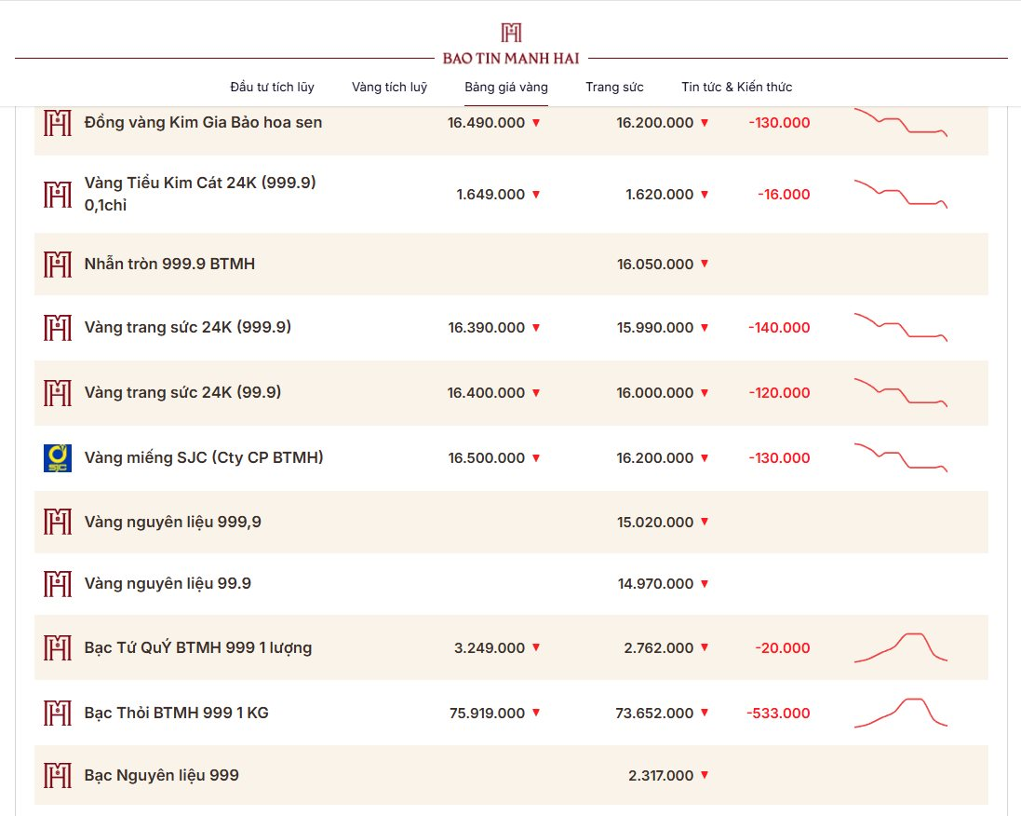Select Đồng vàng Kim Gia Bảo hoa sen name
The height and width of the screenshot is (816, 1021).
203,123
